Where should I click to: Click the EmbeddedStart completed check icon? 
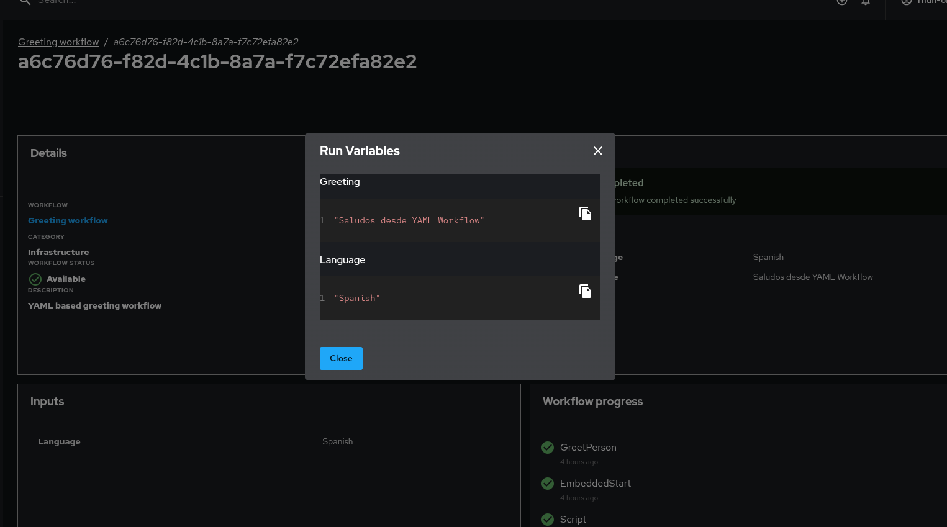coord(548,484)
